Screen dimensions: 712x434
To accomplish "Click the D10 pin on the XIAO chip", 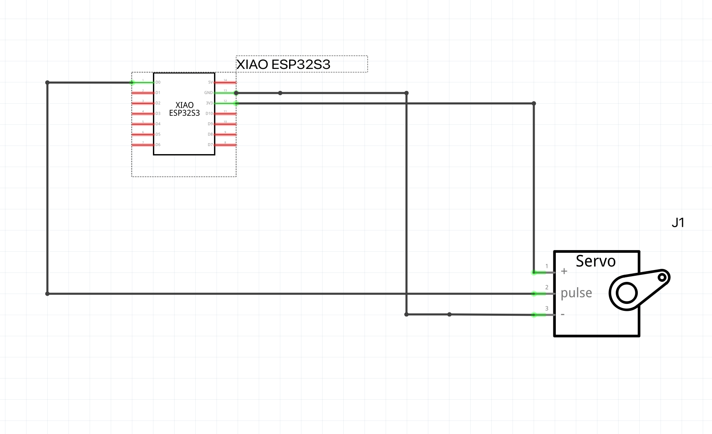I will tap(225, 114).
